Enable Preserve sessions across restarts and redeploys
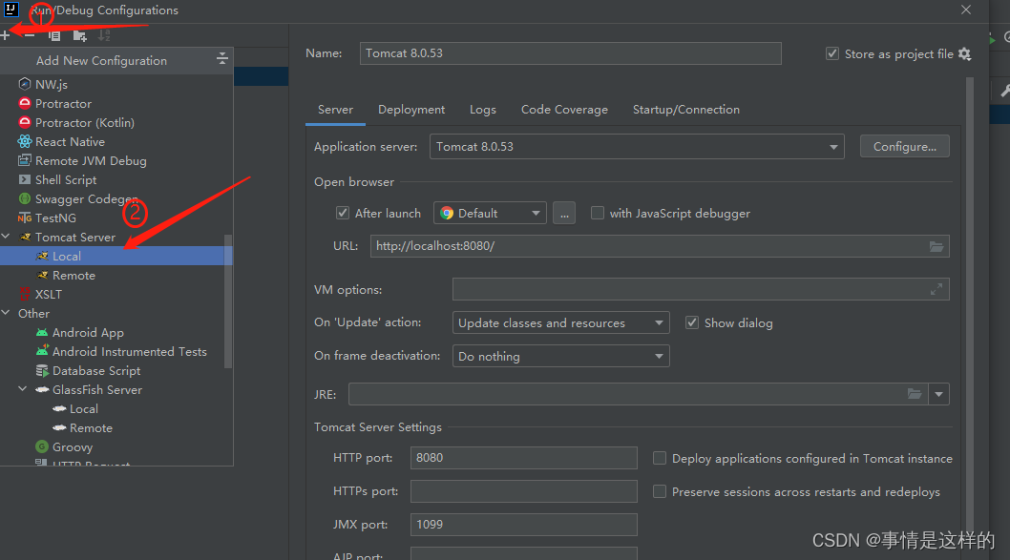1010x560 pixels. (659, 491)
